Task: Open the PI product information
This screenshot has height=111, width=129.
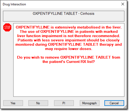Action: click(x=64, y=103)
